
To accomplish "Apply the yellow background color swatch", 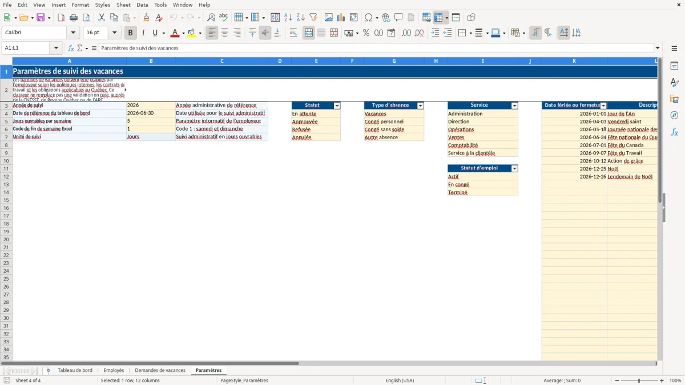I will pos(192,33).
